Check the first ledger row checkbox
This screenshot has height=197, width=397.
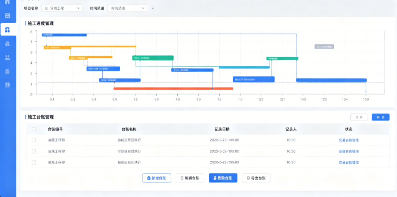[34, 140]
